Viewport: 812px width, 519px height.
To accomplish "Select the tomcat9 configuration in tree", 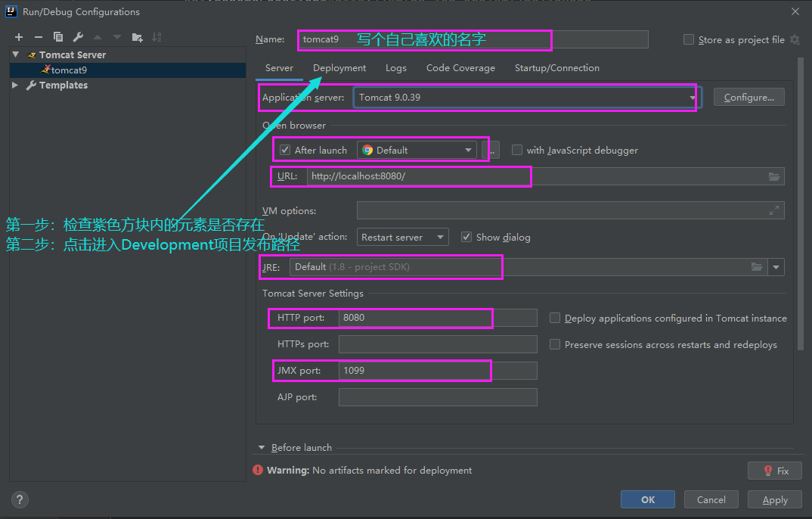I will pyautogui.click(x=128, y=70).
